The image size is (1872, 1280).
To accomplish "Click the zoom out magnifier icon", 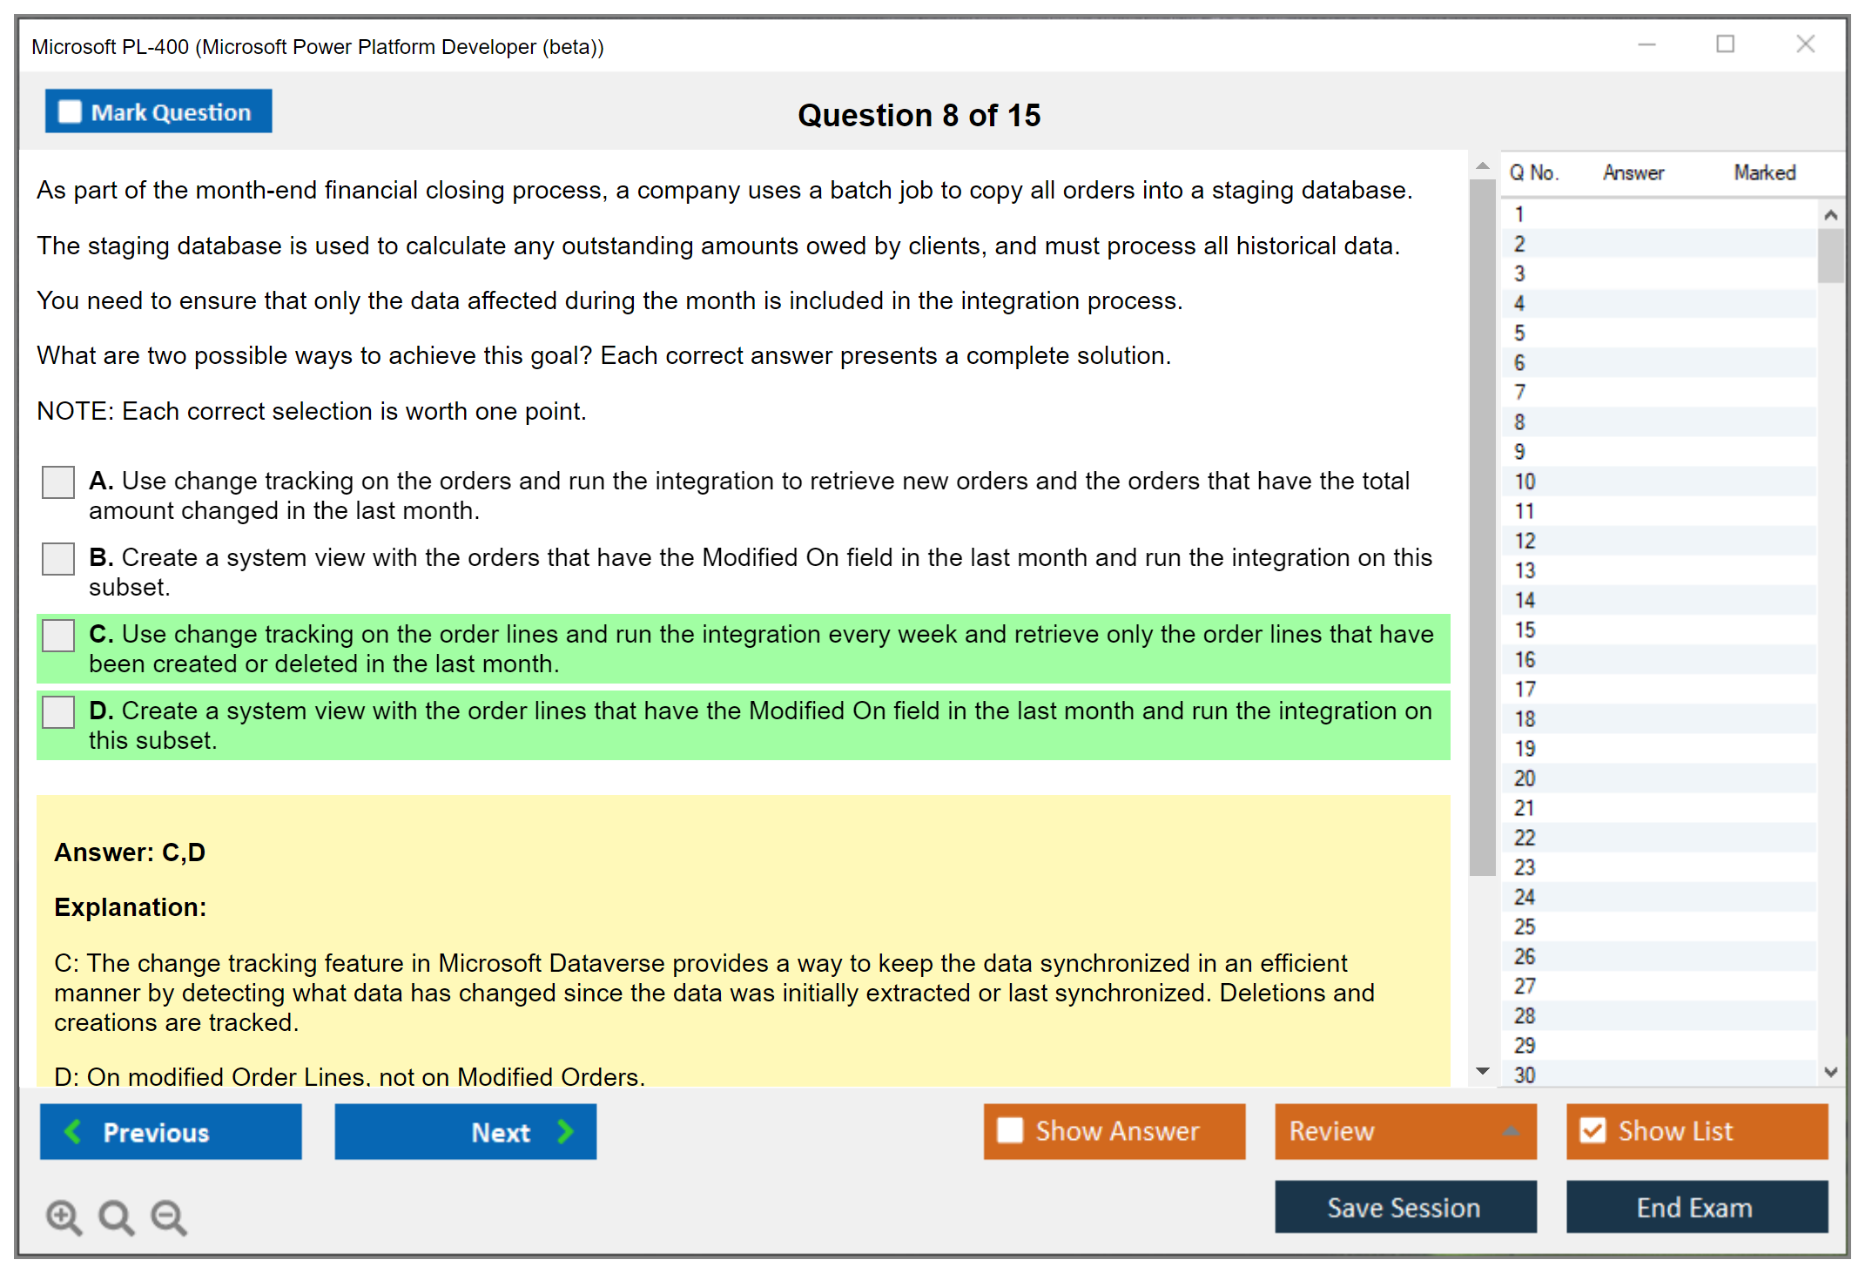I will coord(169,1216).
